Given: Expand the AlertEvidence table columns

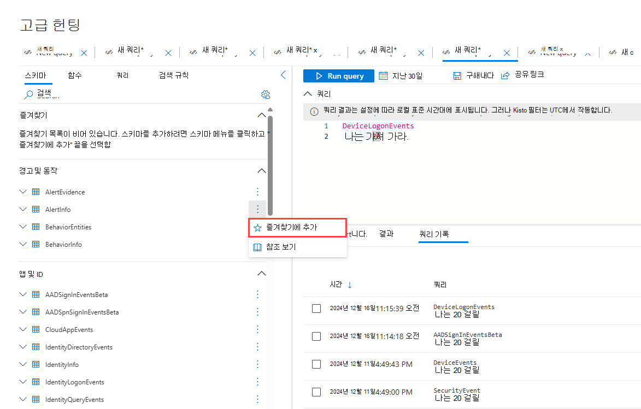Looking at the screenshot, I should (x=23, y=192).
